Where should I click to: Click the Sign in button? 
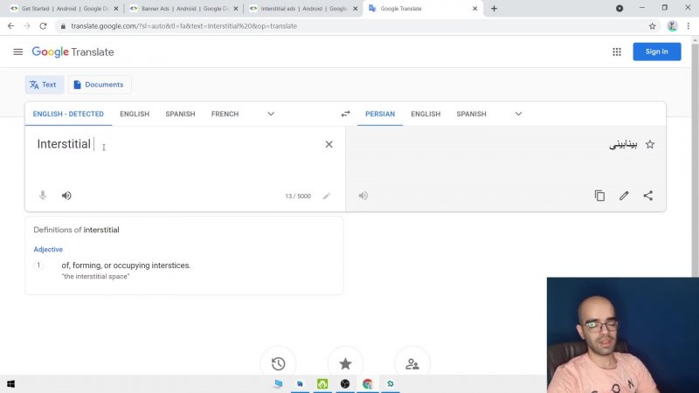[x=657, y=52]
